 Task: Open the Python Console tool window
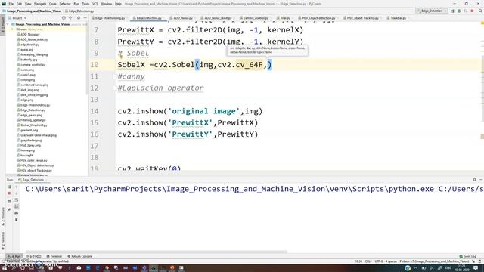(80, 256)
